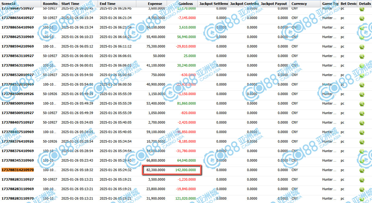Viewport: 372px width, 203px height.
Task: View details for scene 173788283110927
Action: click(362, 180)
